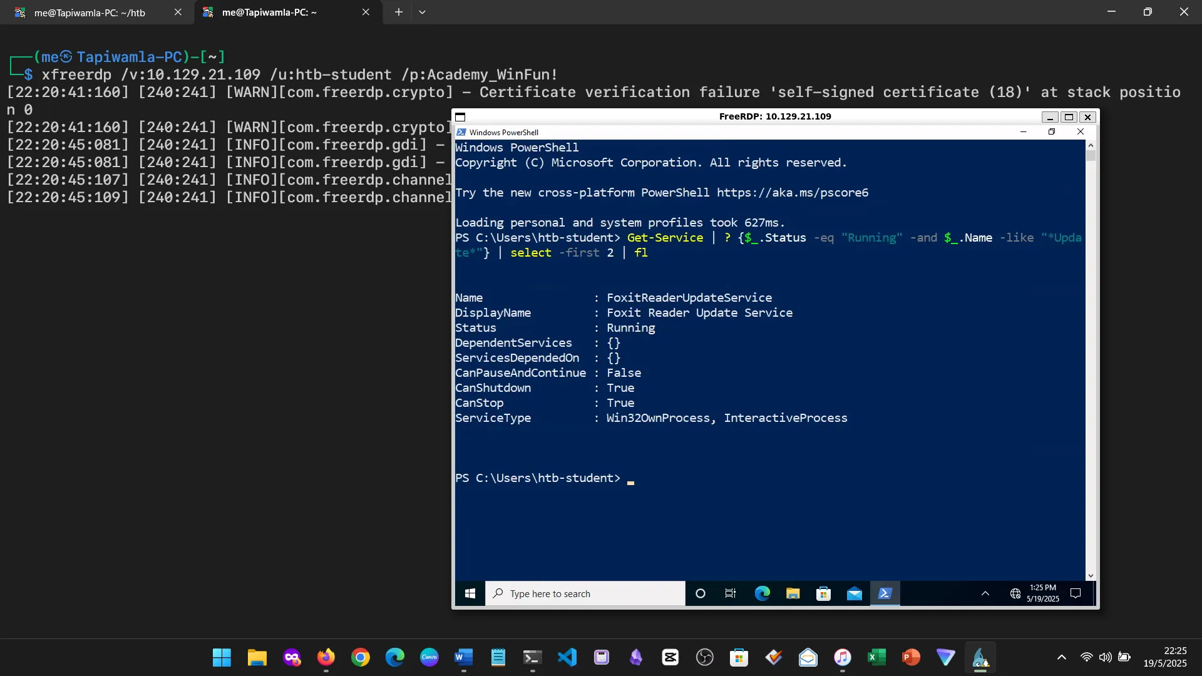Open File Explorer in remote taskbar
Image resolution: width=1202 pixels, height=676 pixels.
click(x=793, y=593)
